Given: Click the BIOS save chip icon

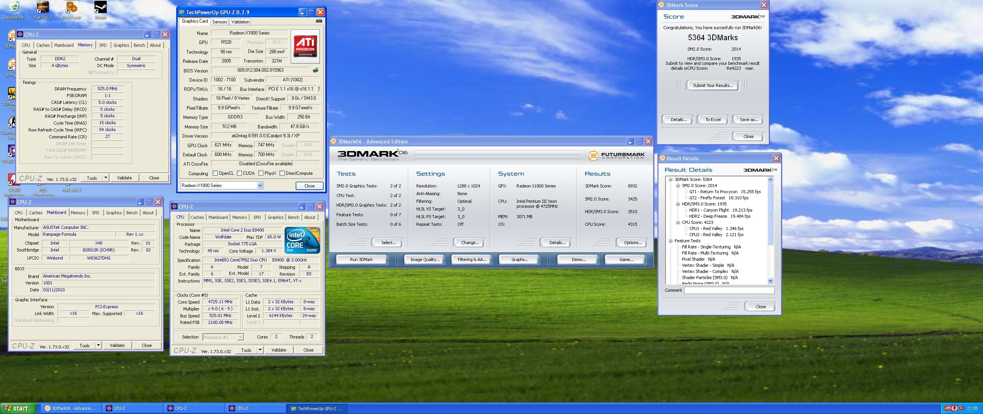Looking at the screenshot, I should (316, 70).
